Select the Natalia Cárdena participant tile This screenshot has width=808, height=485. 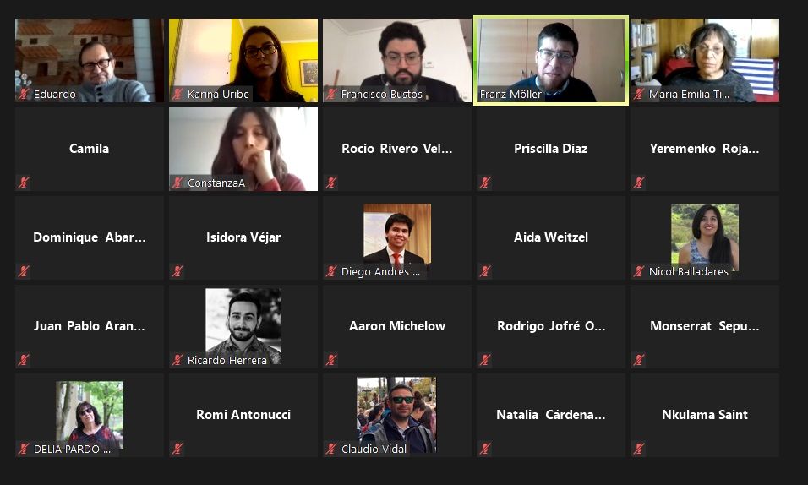551,415
